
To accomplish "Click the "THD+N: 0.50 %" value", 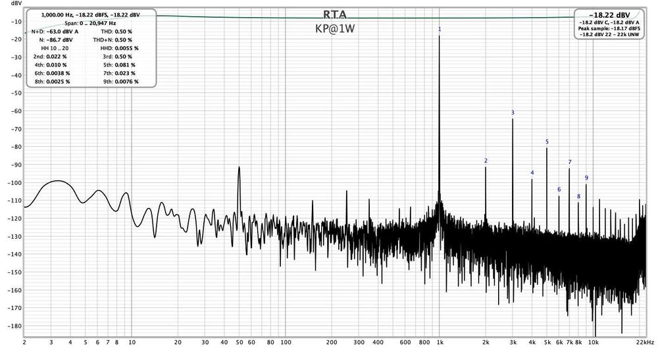I will pyautogui.click(x=113, y=40).
